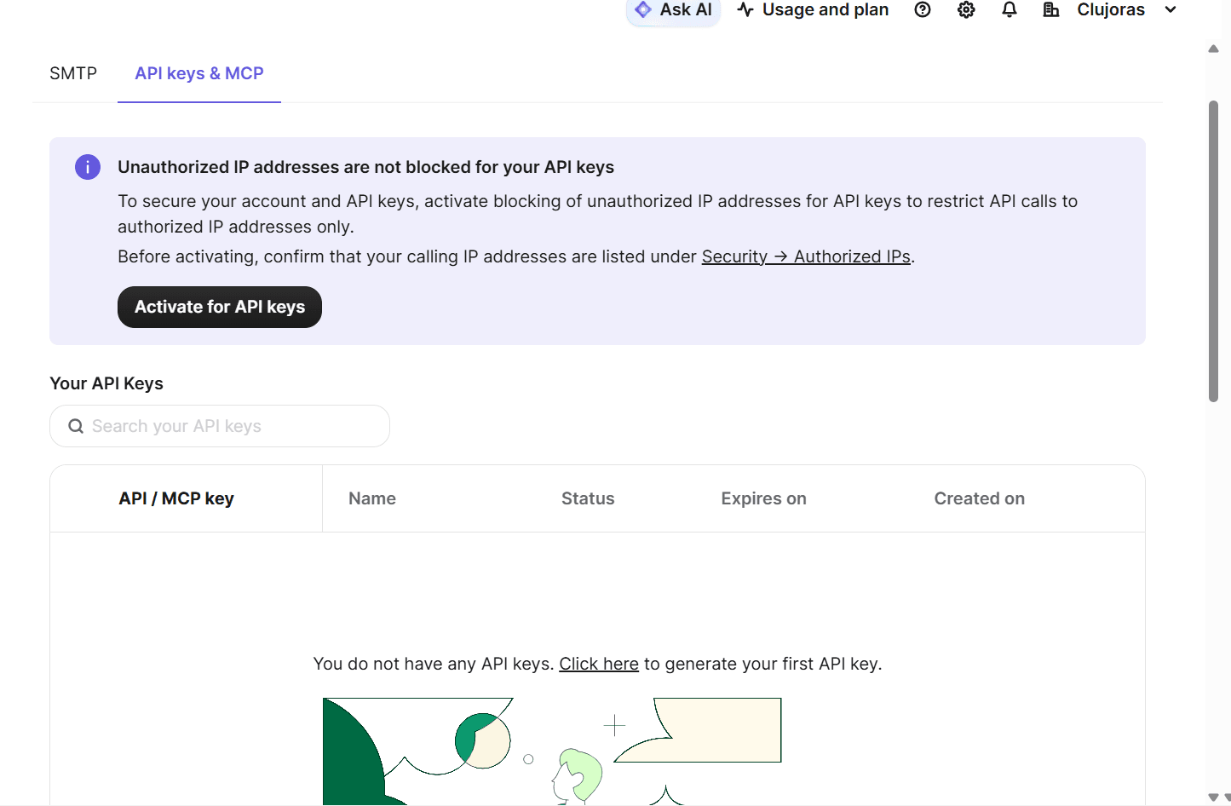Select the API keys & MCP tab
Image resolution: width=1231 pixels, height=806 pixels.
(x=199, y=73)
